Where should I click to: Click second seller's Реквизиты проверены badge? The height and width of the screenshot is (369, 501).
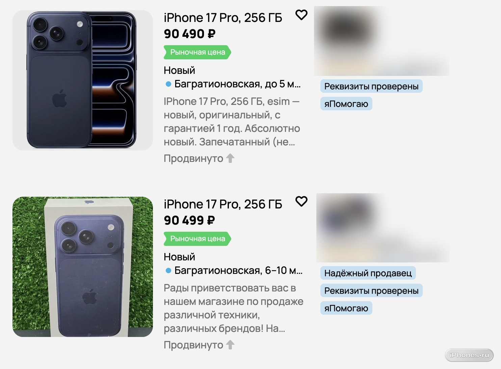[x=371, y=290]
